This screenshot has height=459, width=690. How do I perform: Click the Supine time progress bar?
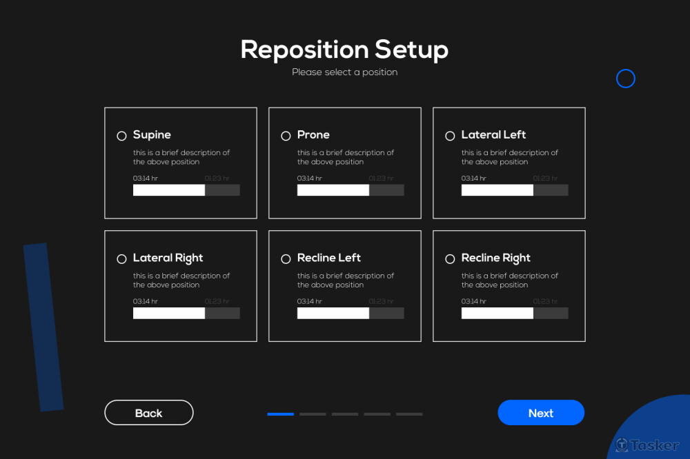[x=186, y=190]
